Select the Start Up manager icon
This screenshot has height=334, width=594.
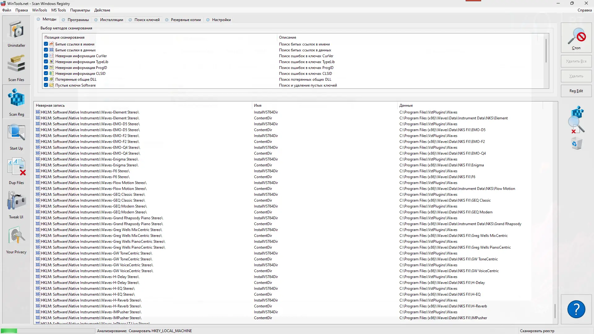pyautogui.click(x=16, y=136)
